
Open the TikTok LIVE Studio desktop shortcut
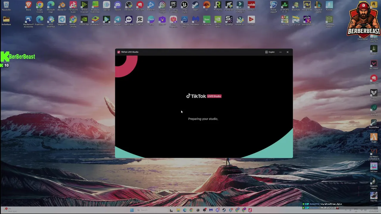[x=73, y=7]
